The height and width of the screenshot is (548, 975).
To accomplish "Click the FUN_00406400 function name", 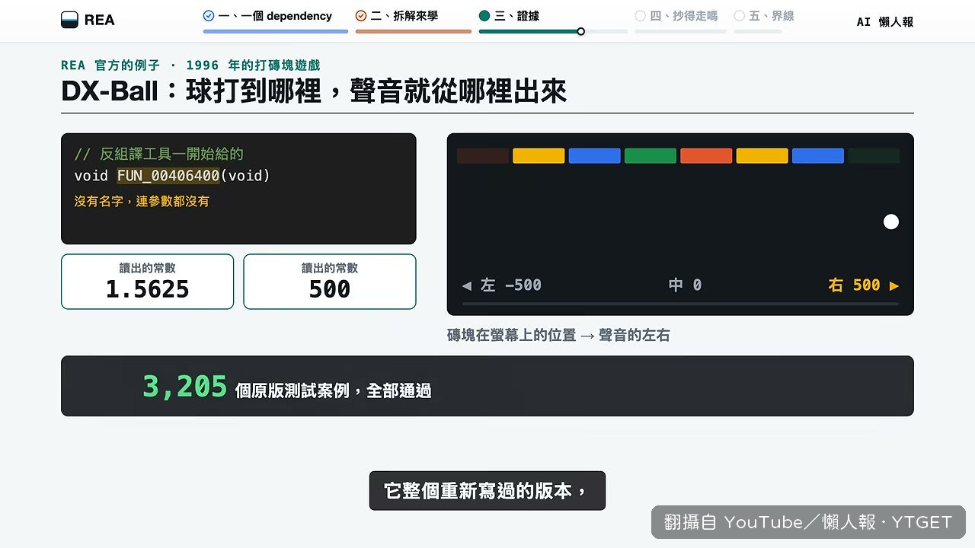I will pos(168,176).
